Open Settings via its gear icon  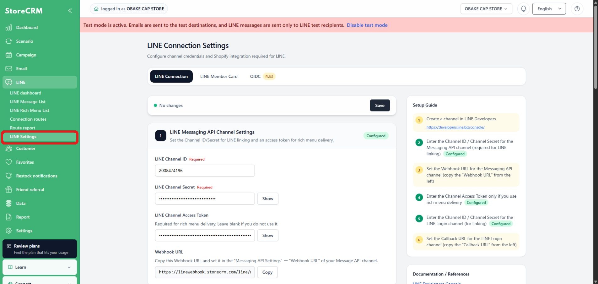[9, 231]
